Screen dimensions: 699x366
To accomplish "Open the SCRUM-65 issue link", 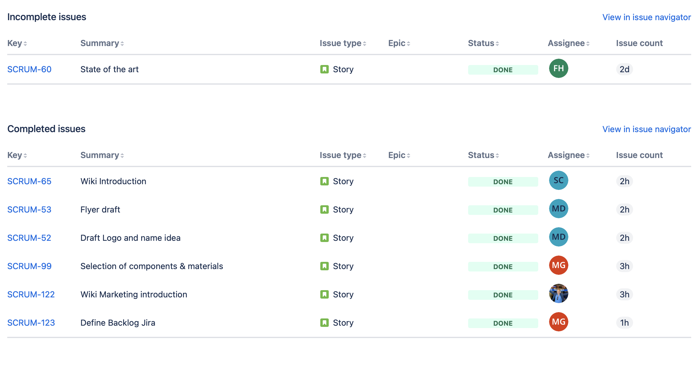I will coord(29,181).
